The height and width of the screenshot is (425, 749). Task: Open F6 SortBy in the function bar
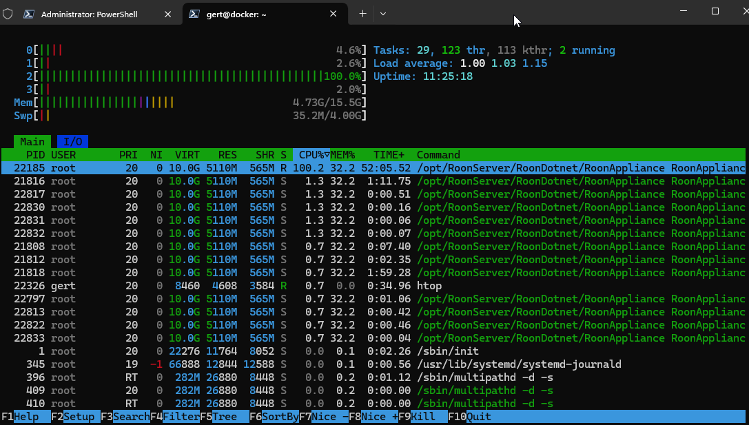275,417
